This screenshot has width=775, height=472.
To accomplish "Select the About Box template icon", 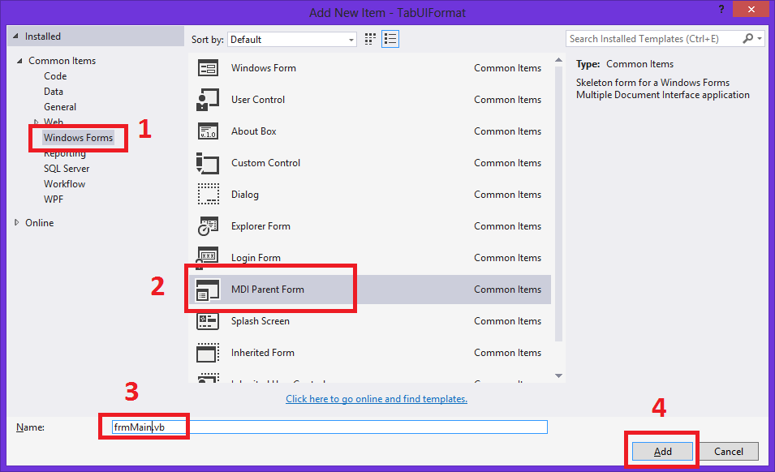I will [x=208, y=131].
